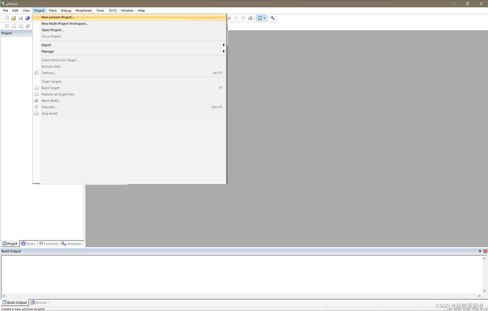This screenshot has width=488, height=311.
Task: Click the disable all breakpoints icon
Action: tap(243, 18)
